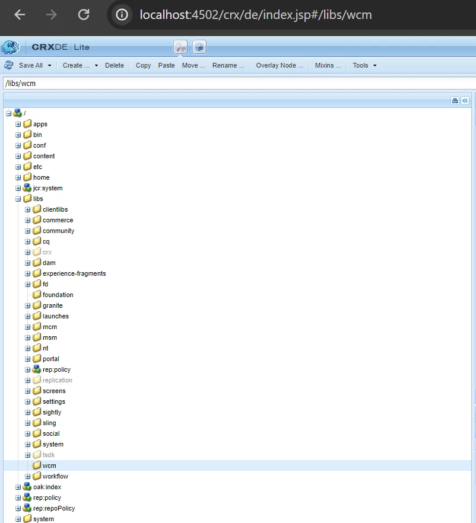Click the greyed crx folder icon

tap(36, 252)
